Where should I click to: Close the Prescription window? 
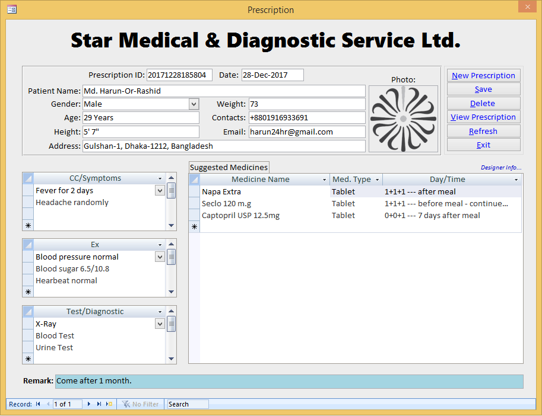(x=527, y=7)
